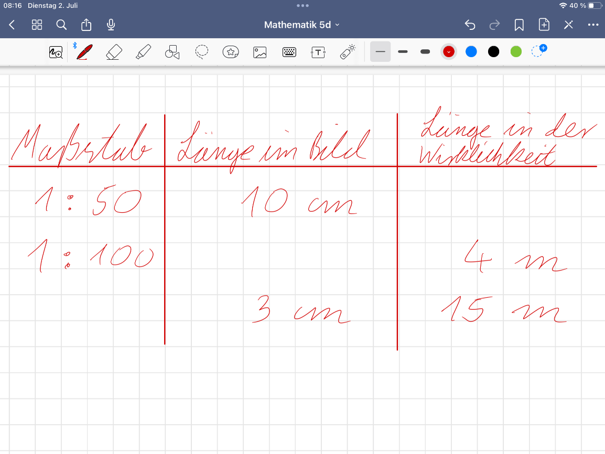This screenshot has height=454, width=605.
Task: Undo the last stroke
Action: (470, 25)
